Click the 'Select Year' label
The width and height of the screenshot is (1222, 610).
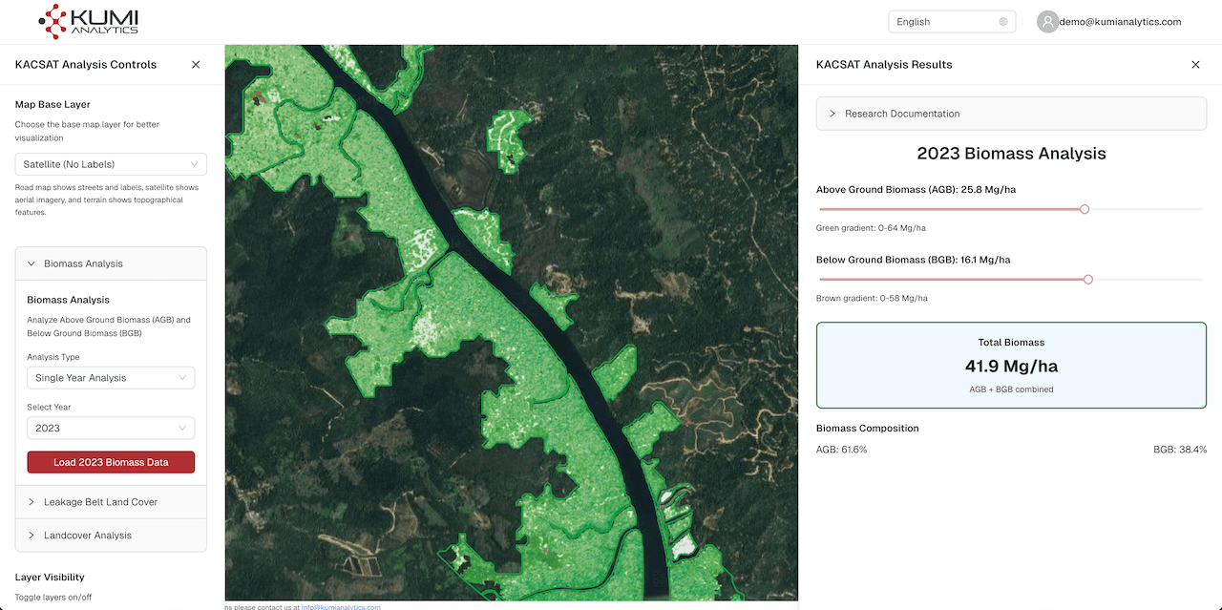pyautogui.click(x=49, y=408)
